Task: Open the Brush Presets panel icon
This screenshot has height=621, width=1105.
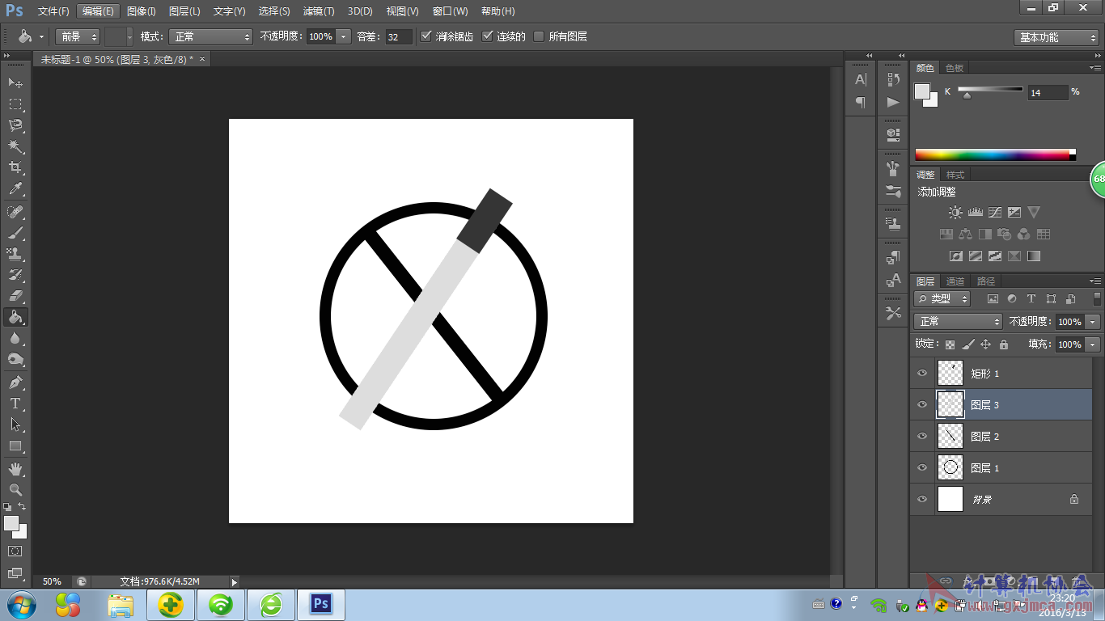Action: [893, 192]
